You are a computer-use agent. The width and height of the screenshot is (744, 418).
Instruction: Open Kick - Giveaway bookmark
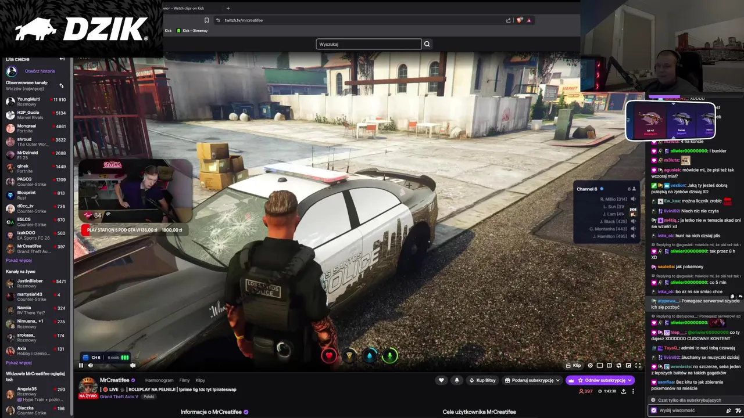[x=192, y=31]
